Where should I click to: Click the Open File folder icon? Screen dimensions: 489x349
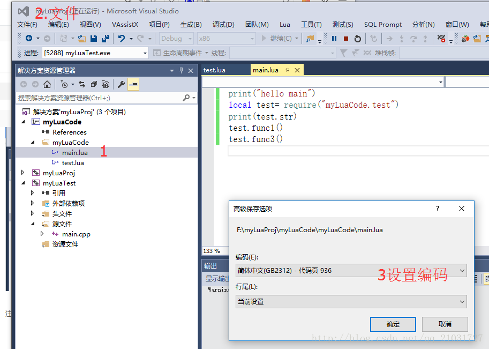(x=82, y=39)
